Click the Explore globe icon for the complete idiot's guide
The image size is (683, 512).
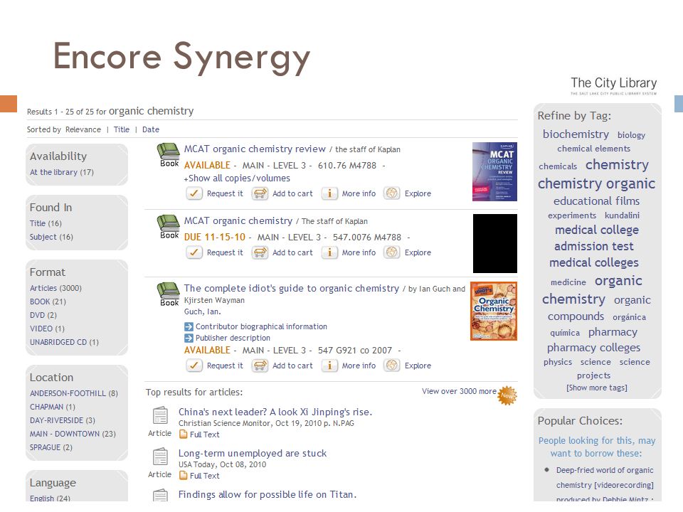[391, 366]
